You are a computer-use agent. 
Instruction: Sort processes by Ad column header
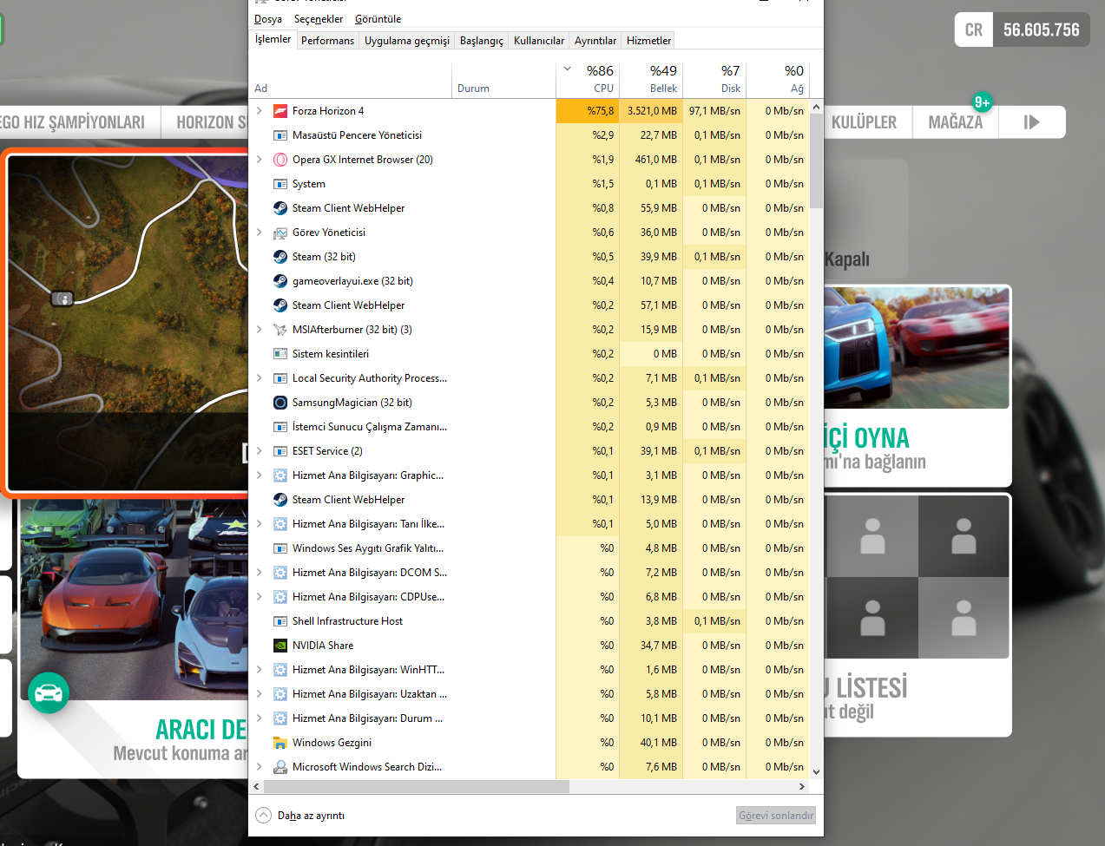(x=351, y=79)
